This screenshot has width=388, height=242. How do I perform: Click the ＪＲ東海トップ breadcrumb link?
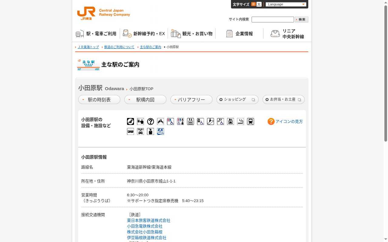(88, 47)
